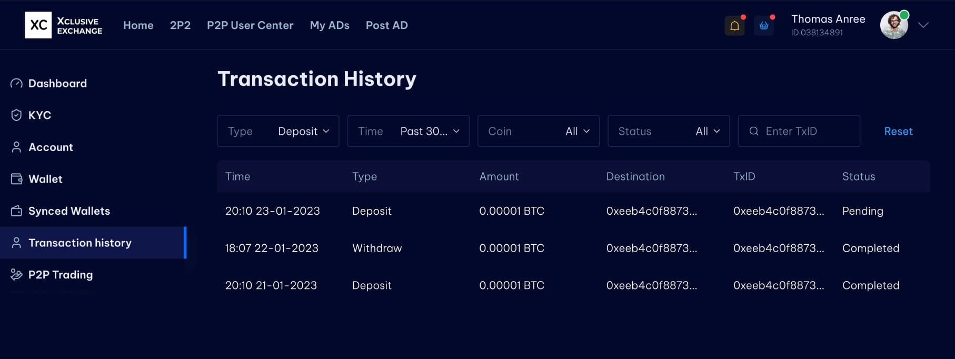Click the Enter TxID search field
The image size is (955, 359).
[x=805, y=131]
